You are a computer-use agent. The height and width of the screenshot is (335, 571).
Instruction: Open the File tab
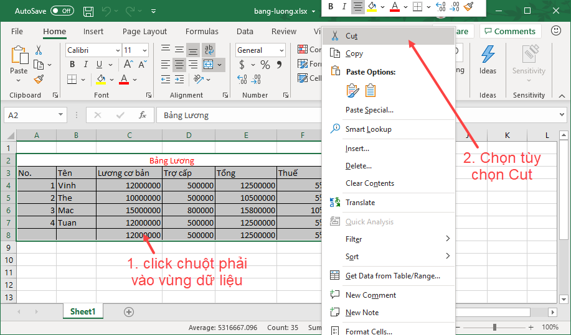17,32
